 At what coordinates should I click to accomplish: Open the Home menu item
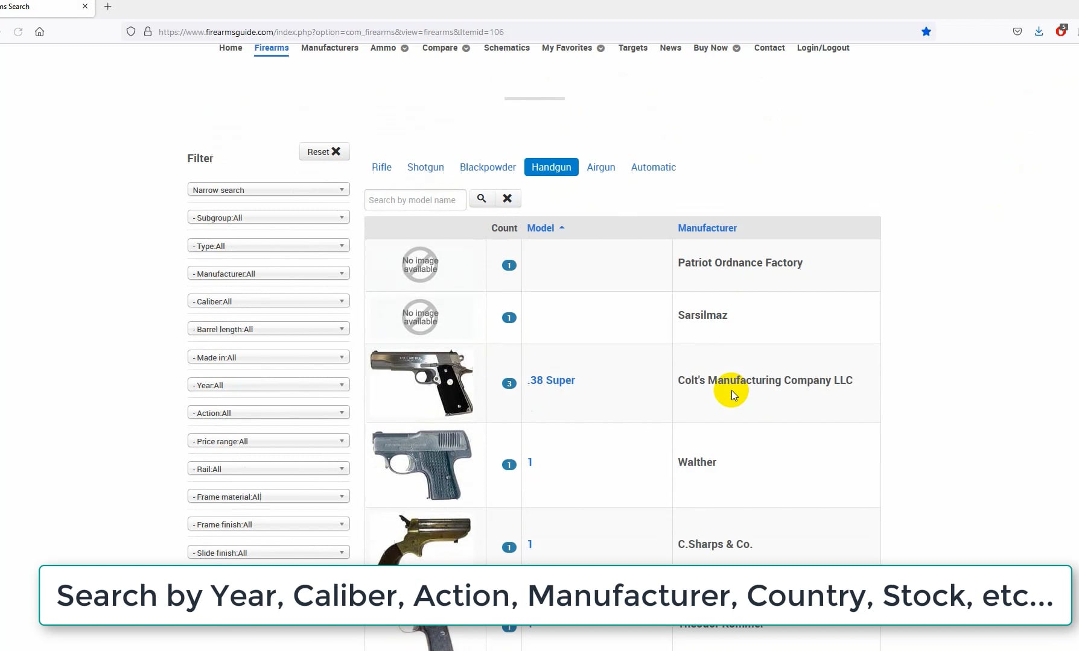231,48
